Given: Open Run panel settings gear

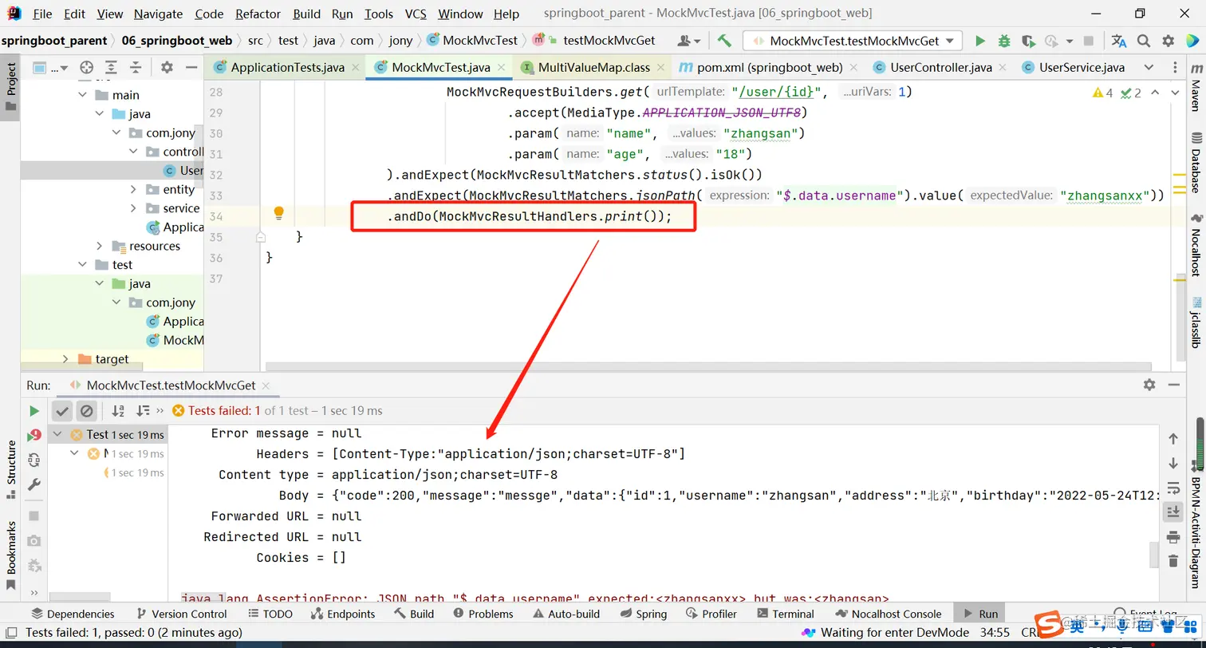Looking at the screenshot, I should (x=1149, y=385).
